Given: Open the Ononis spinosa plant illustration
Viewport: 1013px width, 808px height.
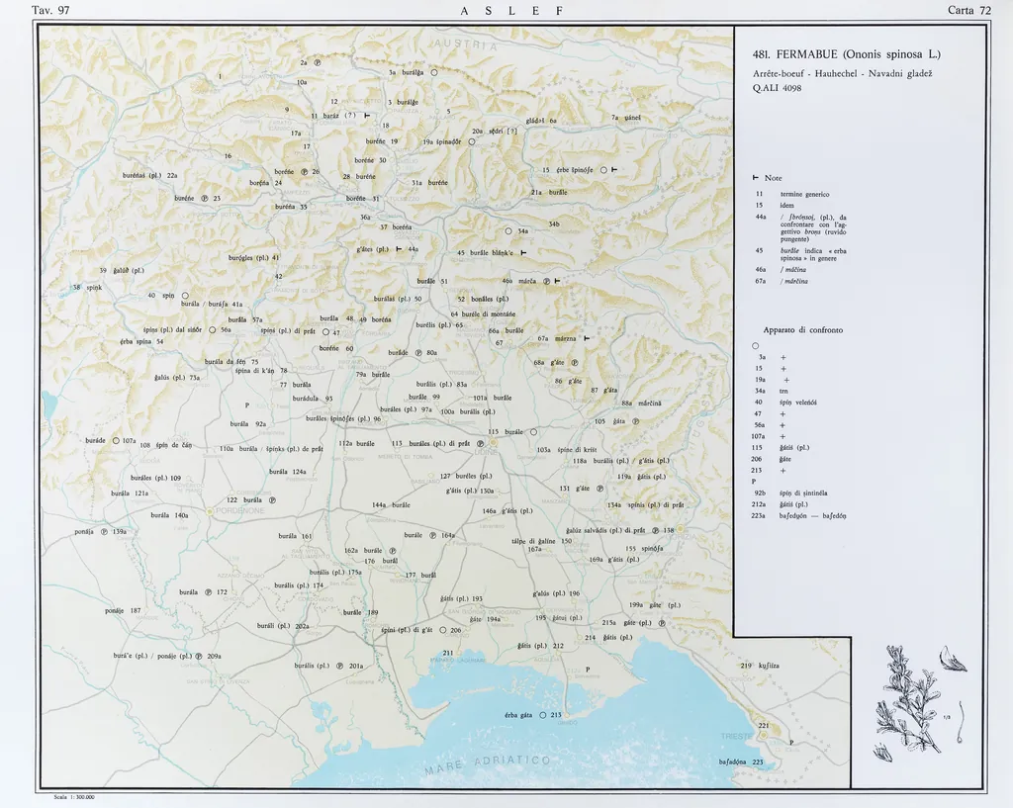Looking at the screenshot, I should click(918, 698).
